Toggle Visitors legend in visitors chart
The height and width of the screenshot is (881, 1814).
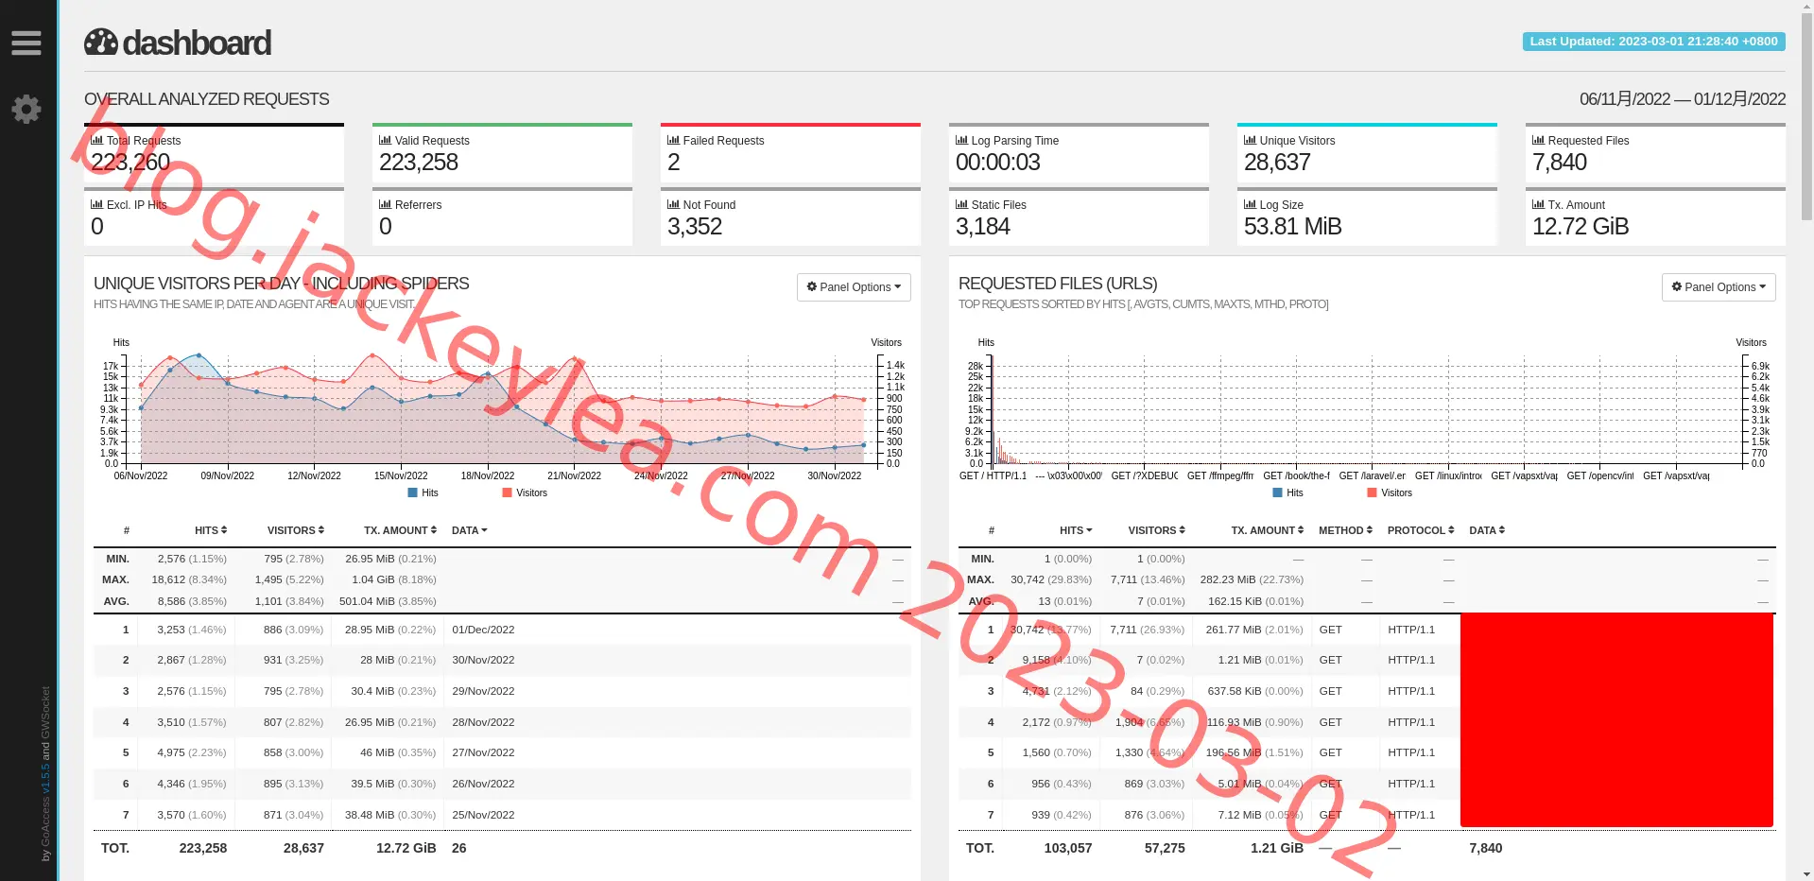pyautogui.click(x=525, y=492)
